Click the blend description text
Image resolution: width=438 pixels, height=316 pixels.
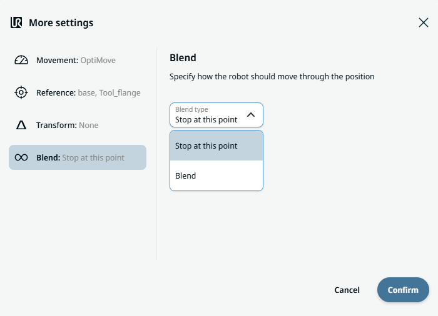[272, 77]
